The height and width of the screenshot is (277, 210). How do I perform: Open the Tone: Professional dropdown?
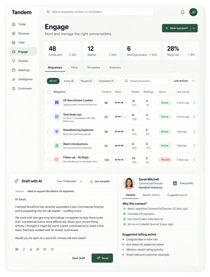click(x=69, y=181)
